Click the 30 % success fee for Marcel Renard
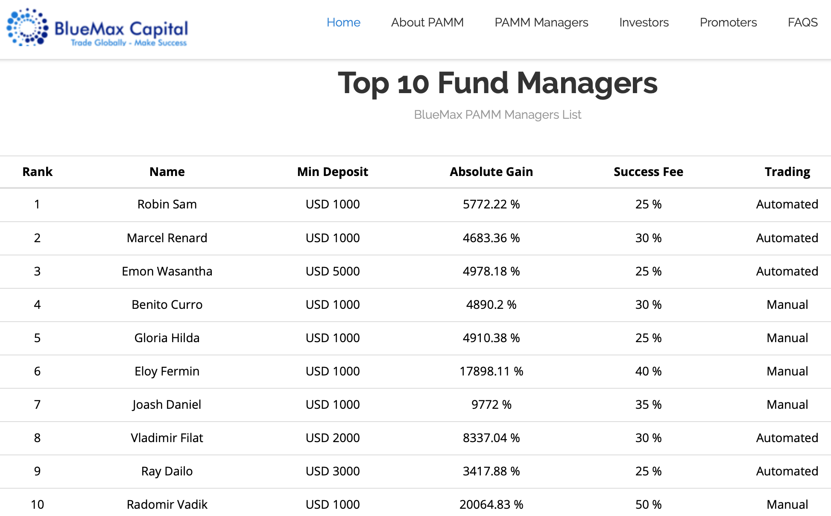The width and height of the screenshot is (831, 516). tap(648, 238)
